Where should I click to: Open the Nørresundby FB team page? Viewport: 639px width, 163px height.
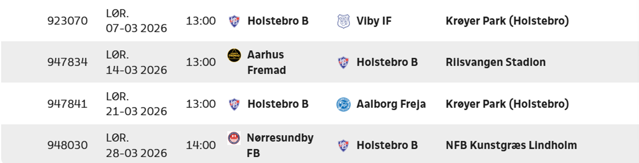280,145
